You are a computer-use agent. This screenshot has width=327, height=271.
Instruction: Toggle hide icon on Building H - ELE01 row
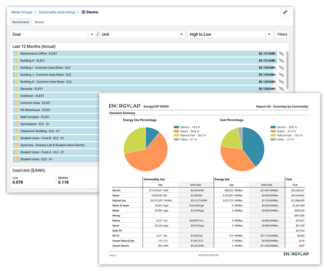coord(282,60)
